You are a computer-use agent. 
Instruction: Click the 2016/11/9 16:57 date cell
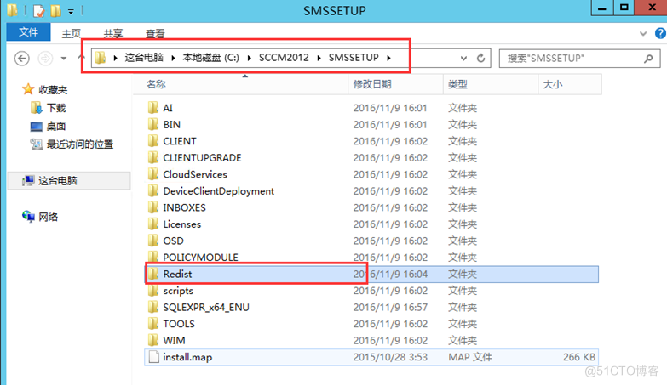tap(390, 307)
